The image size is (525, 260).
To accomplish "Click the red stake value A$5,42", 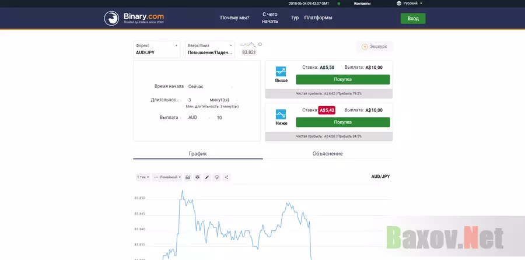I will (327, 110).
